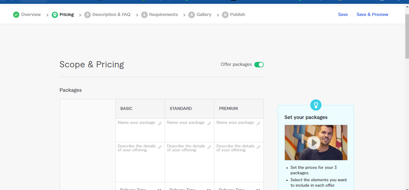
Task: Click the step 5 number badge
Action: (x=192, y=14)
